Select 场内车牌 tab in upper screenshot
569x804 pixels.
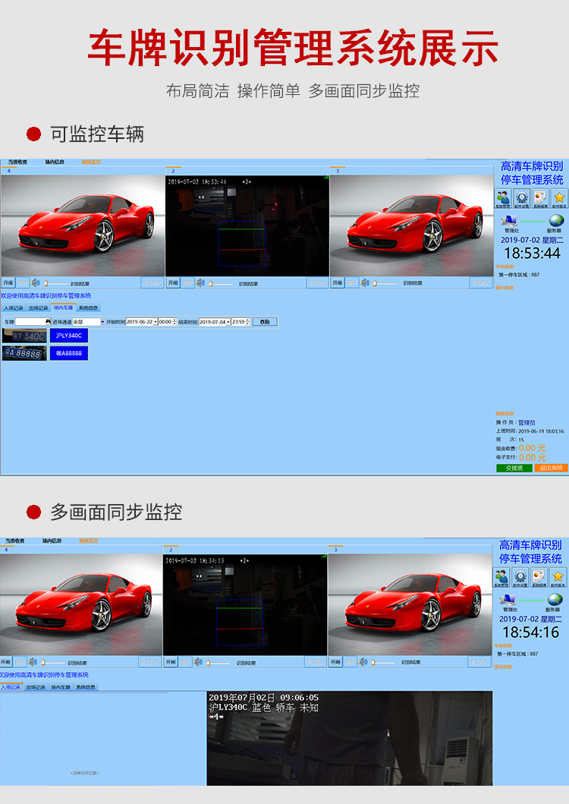point(64,307)
